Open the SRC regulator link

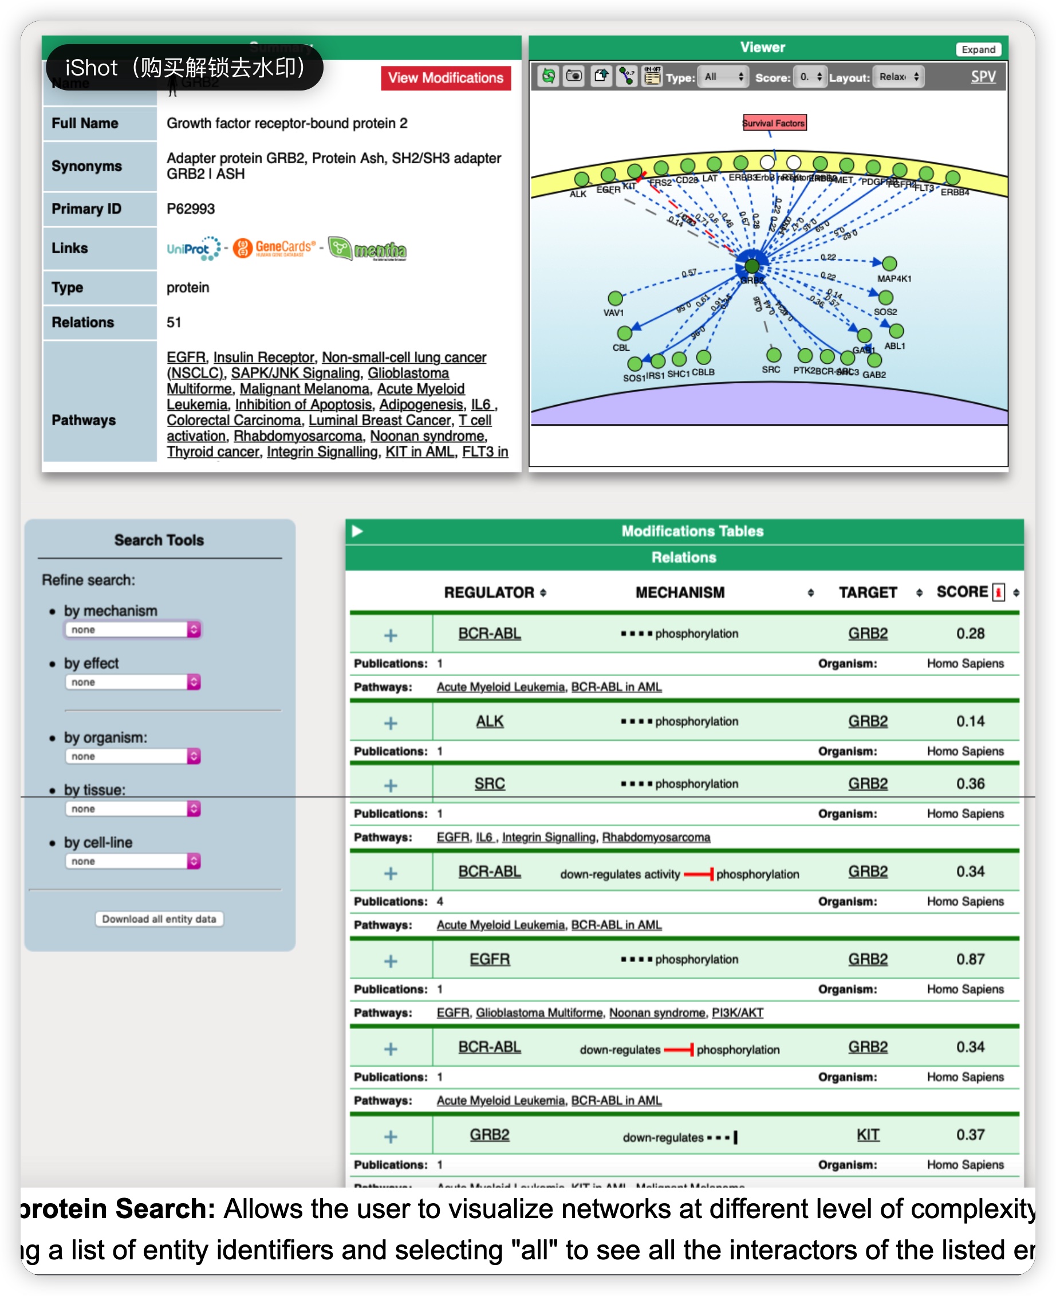point(490,784)
